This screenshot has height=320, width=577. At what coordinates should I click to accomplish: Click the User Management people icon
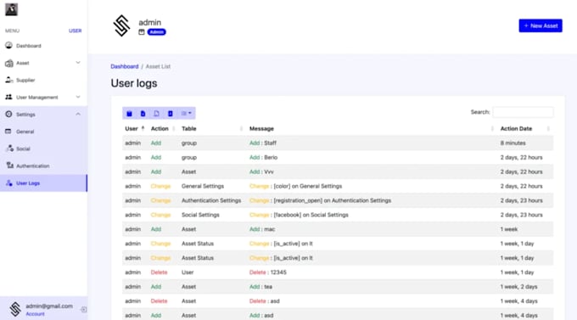(x=8, y=97)
